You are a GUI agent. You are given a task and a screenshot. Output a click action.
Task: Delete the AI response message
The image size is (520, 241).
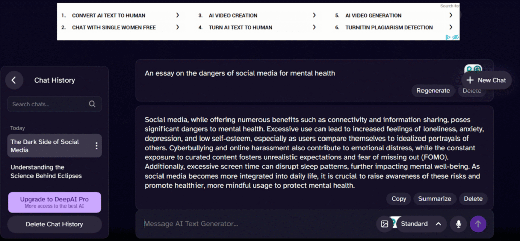coord(473,199)
